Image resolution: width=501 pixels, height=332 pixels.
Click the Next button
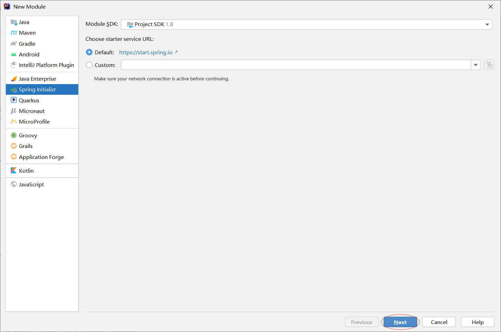tap(400, 322)
